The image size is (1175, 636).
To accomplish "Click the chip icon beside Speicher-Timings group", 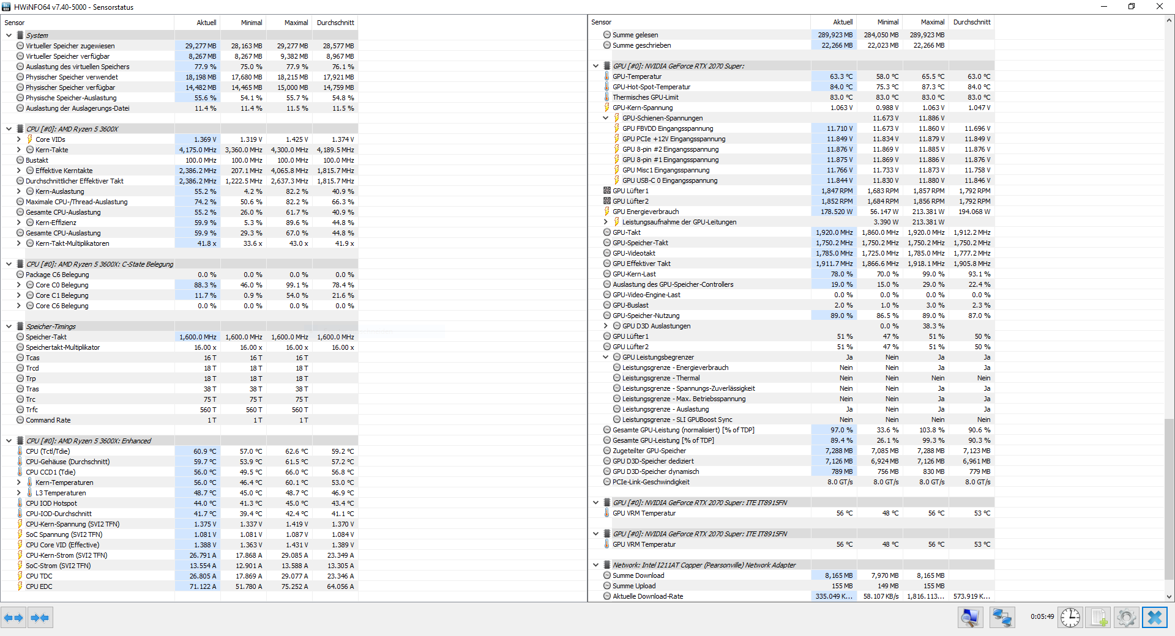I will click(20, 327).
